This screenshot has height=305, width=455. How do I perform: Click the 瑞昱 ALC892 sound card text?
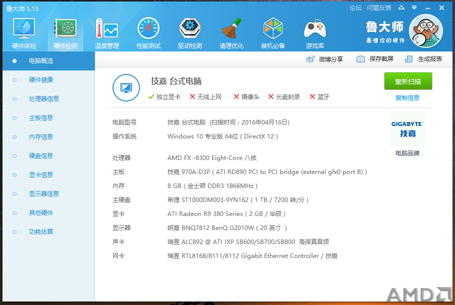point(248,241)
